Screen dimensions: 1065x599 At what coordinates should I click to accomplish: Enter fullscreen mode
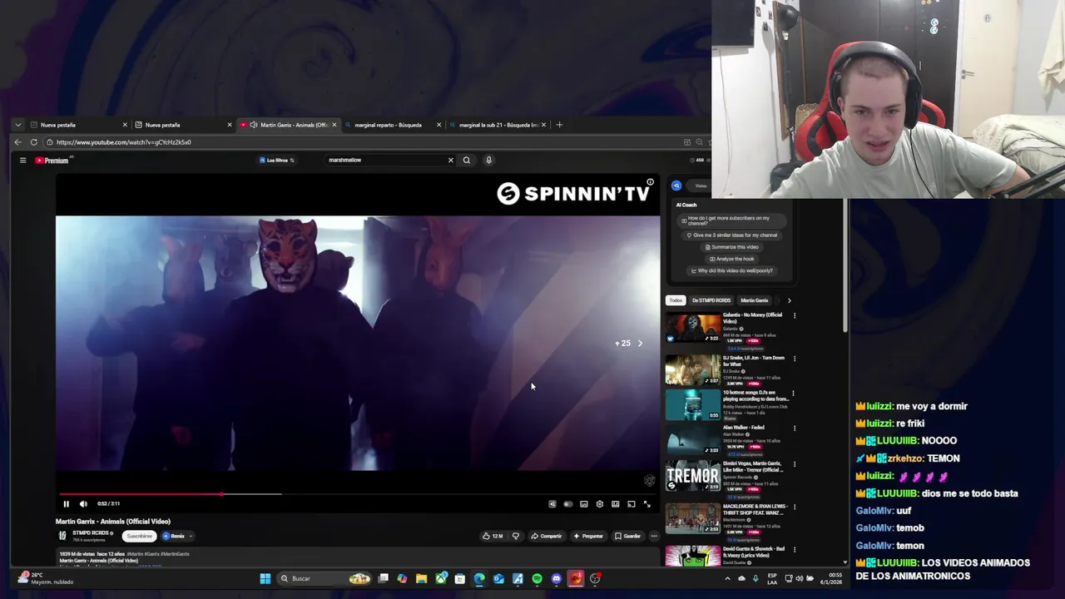(x=647, y=504)
